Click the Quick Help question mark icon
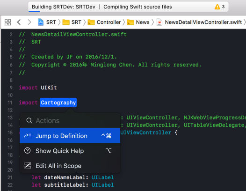Image resolution: width=246 pixels, height=191 pixels. [x=27, y=151]
